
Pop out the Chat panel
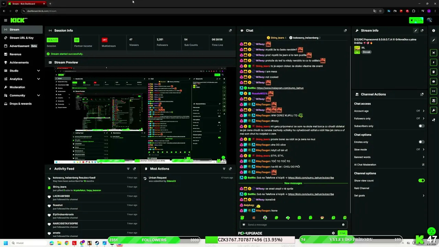pos(345,31)
